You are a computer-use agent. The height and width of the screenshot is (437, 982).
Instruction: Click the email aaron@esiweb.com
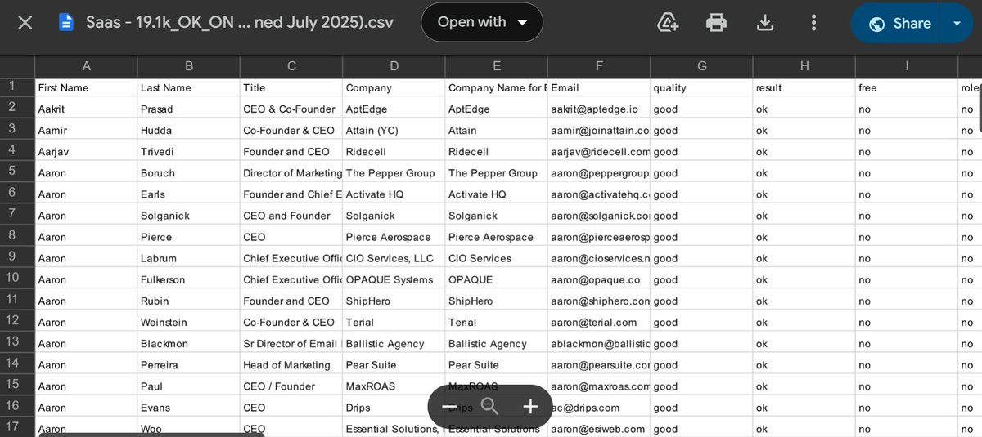599,428
